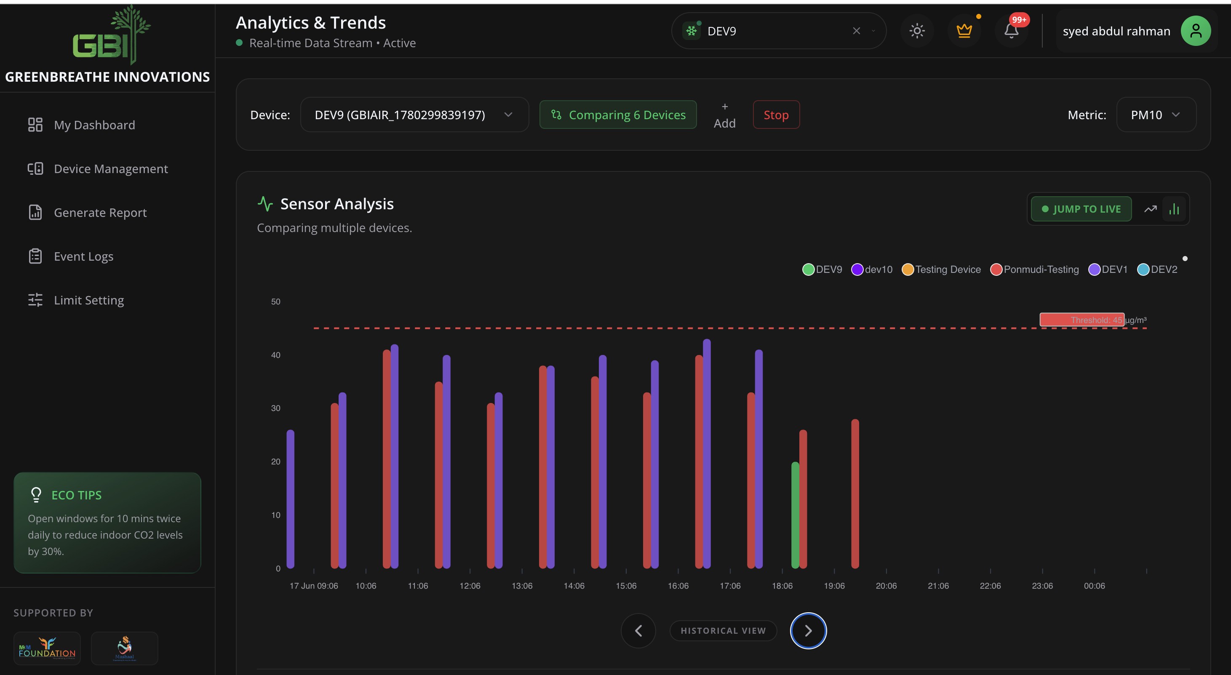
Task: Click the compare icon in Comparing button
Action: [556, 115]
